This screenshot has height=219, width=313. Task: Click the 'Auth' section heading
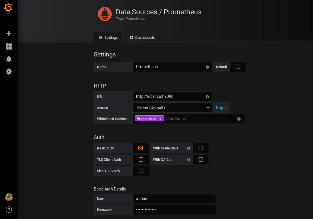click(99, 137)
